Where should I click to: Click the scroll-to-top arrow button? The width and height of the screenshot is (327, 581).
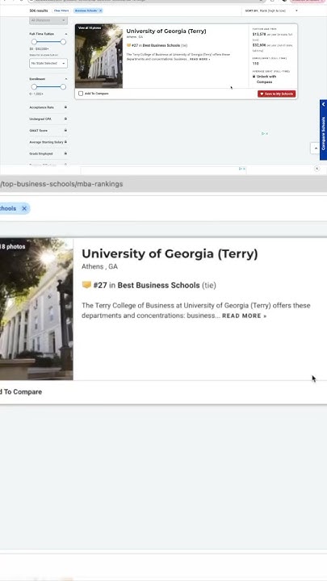pos(316,148)
